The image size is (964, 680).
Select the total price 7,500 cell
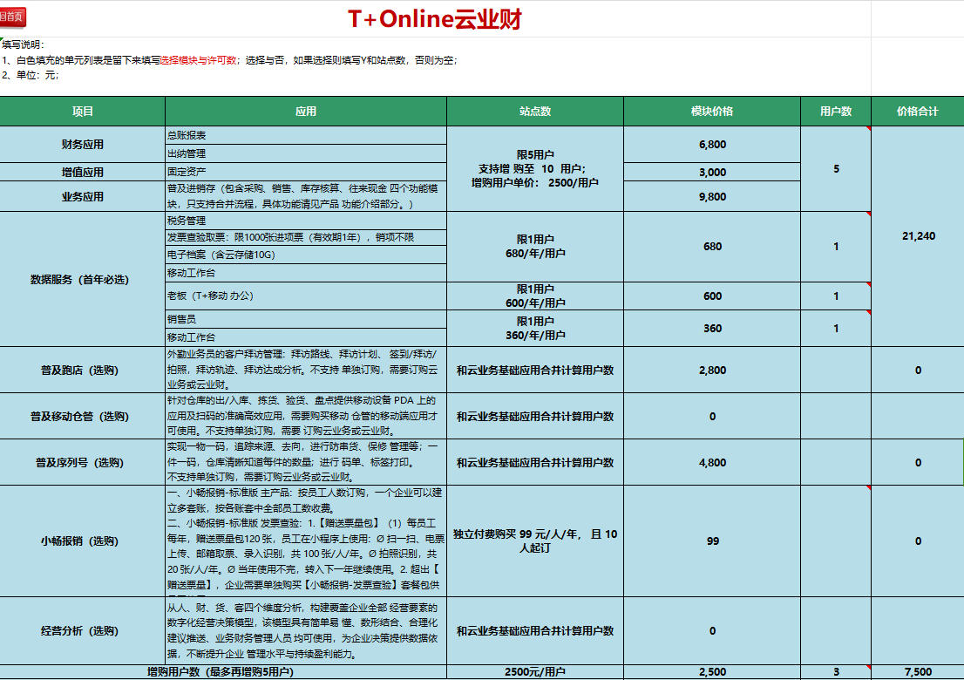pyautogui.click(x=917, y=672)
